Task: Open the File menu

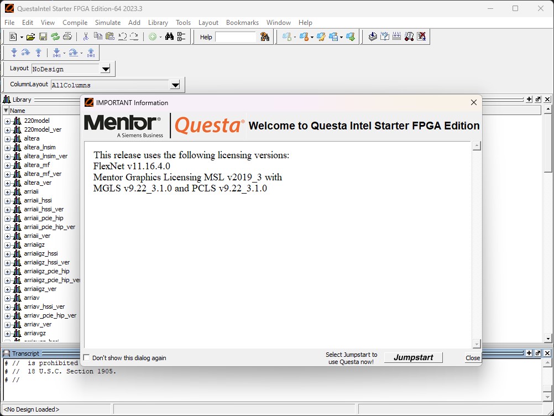Action: pos(9,23)
